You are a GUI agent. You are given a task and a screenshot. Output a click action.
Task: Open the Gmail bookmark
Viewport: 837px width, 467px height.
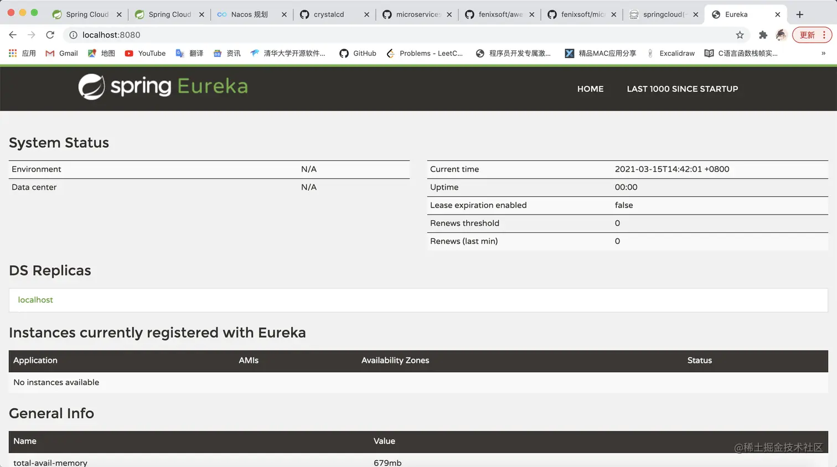tap(61, 53)
